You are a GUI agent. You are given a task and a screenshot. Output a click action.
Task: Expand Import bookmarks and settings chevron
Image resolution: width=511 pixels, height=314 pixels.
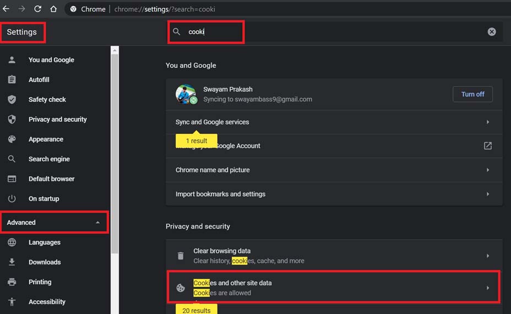click(x=487, y=194)
